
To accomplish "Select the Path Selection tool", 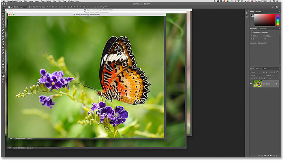I will click(3, 59).
